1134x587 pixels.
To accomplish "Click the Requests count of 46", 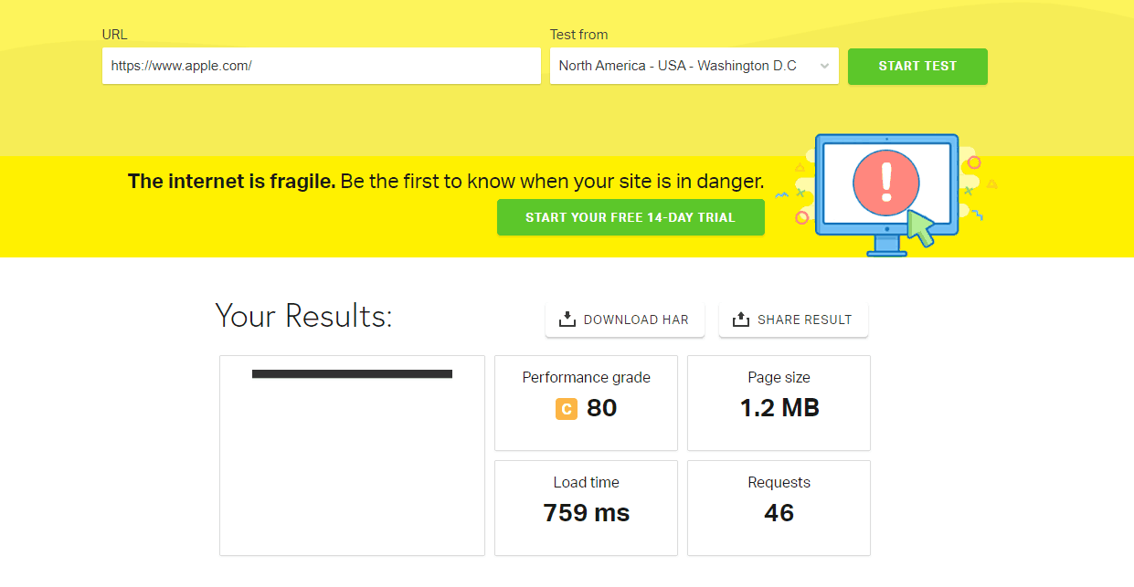I will tap(779, 512).
